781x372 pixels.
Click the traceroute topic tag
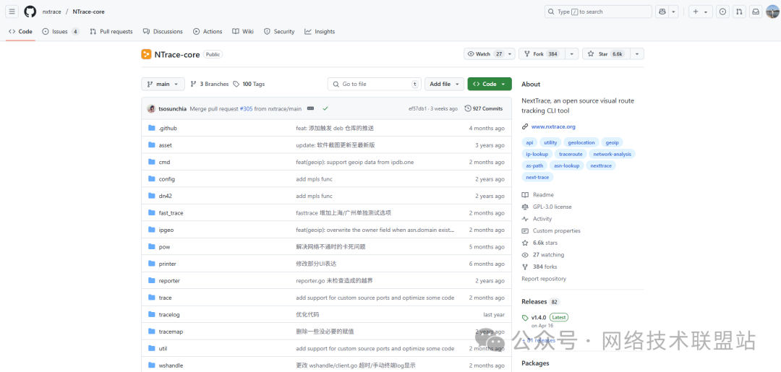click(571, 154)
